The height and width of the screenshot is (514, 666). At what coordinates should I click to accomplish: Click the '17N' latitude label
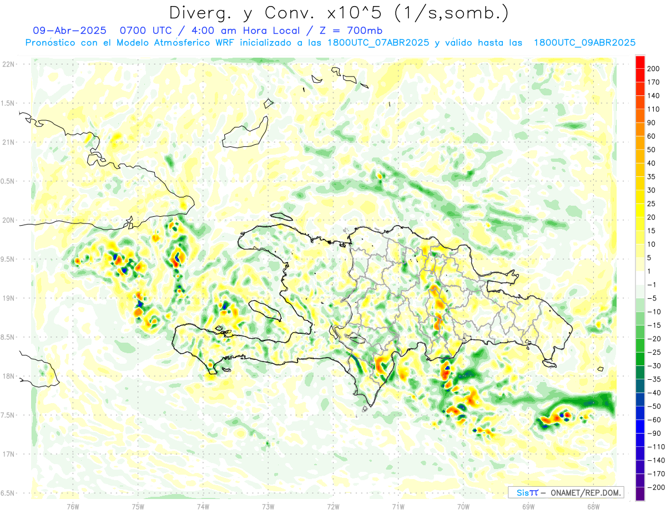pyautogui.click(x=9, y=454)
